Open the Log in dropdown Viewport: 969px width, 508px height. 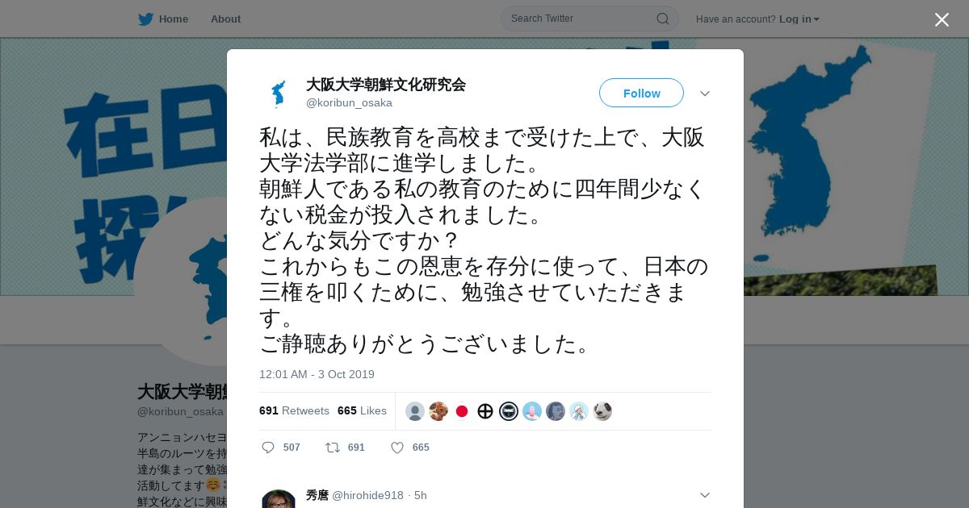799,19
